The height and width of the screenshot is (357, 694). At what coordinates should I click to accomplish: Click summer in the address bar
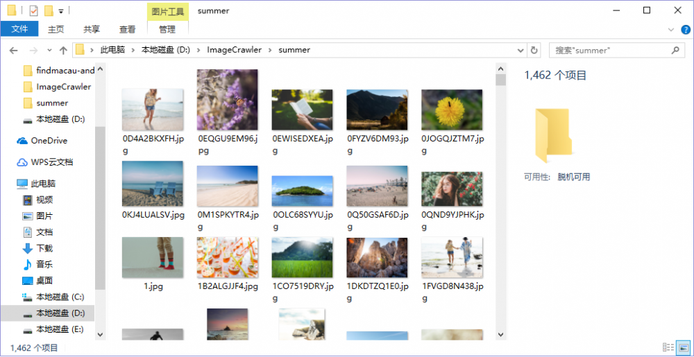point(294,50)
